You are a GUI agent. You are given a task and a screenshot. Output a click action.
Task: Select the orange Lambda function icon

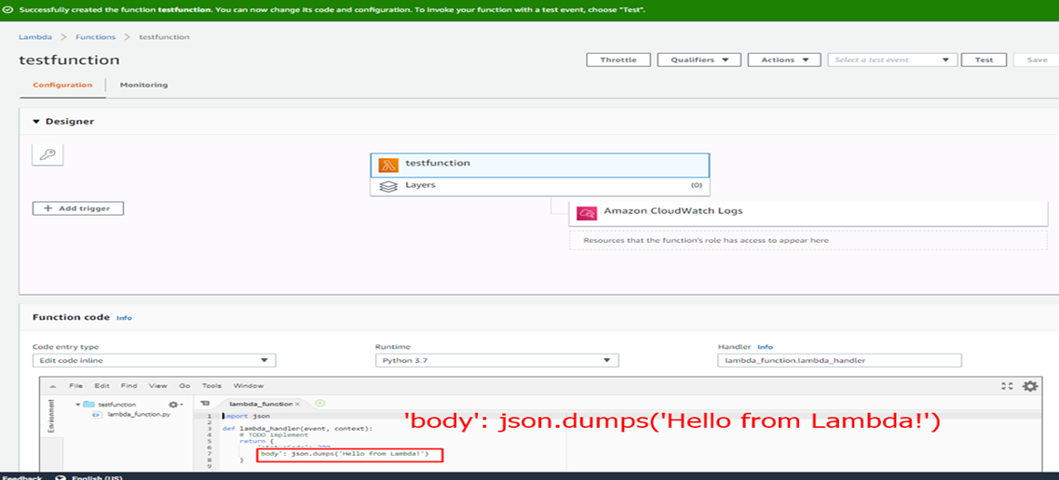pyautogui.click(x=388, y=165)
